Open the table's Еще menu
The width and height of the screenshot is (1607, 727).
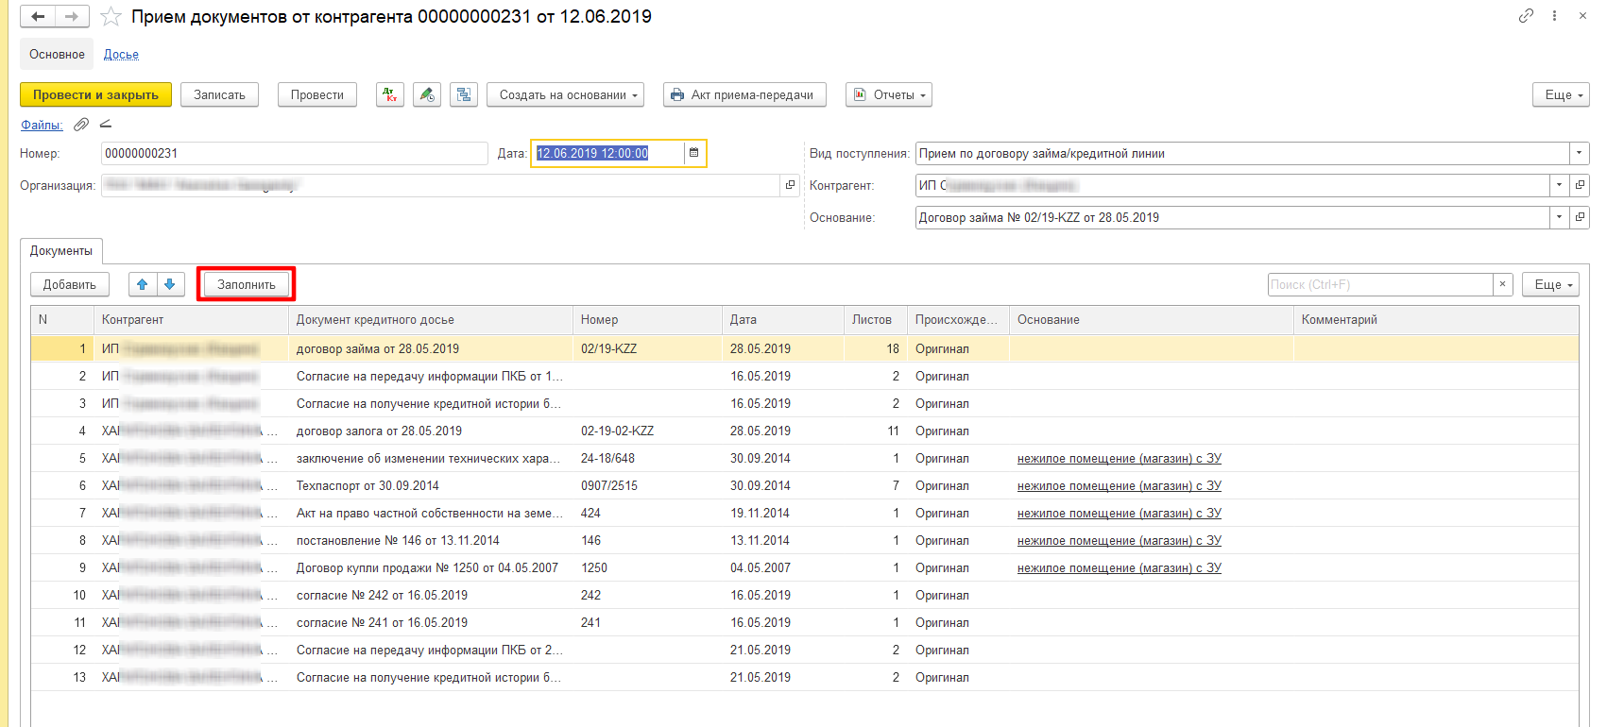[1550, 284]
